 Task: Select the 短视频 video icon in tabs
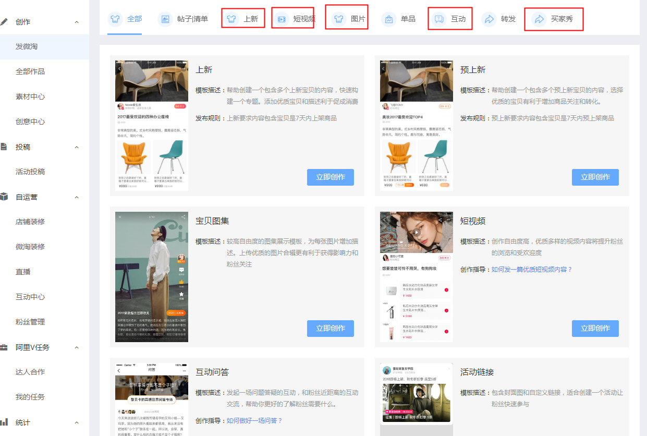pyautogui.click(x=282, y=19)
